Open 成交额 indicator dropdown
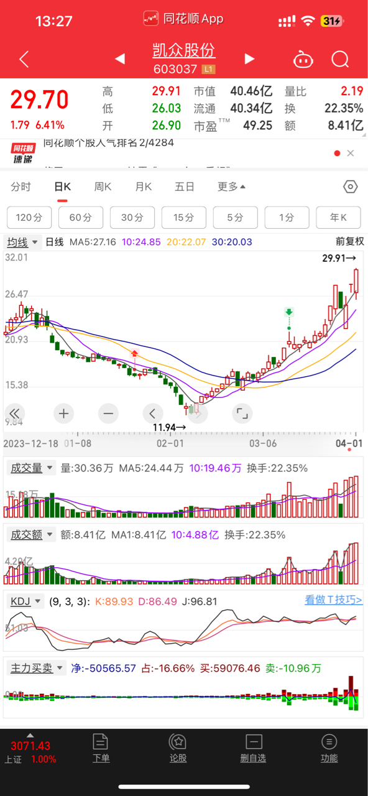The height and width of the screenshot is (796, 368). tap(30, 534)
